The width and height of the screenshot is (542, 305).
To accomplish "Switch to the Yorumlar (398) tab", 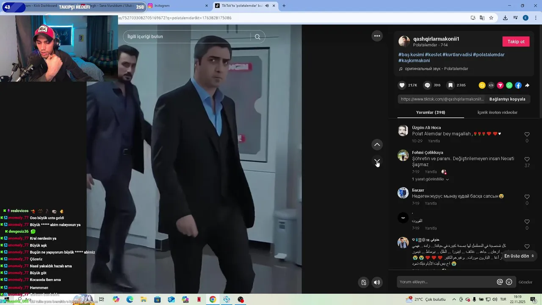I will tap(431, 112).
